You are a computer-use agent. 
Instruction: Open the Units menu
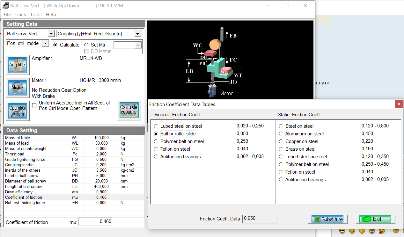point(20,14)
